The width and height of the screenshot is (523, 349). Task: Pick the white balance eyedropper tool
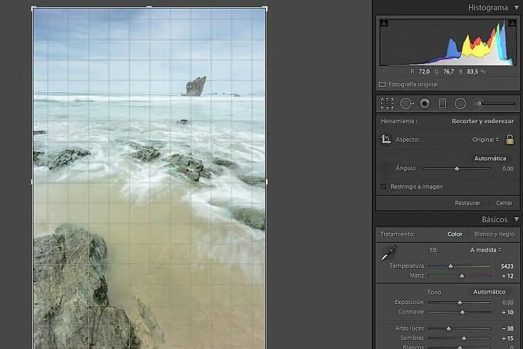(x=388, y=254)
